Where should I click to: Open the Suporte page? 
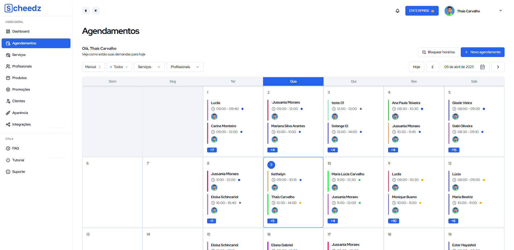click(x=36, y=172)
